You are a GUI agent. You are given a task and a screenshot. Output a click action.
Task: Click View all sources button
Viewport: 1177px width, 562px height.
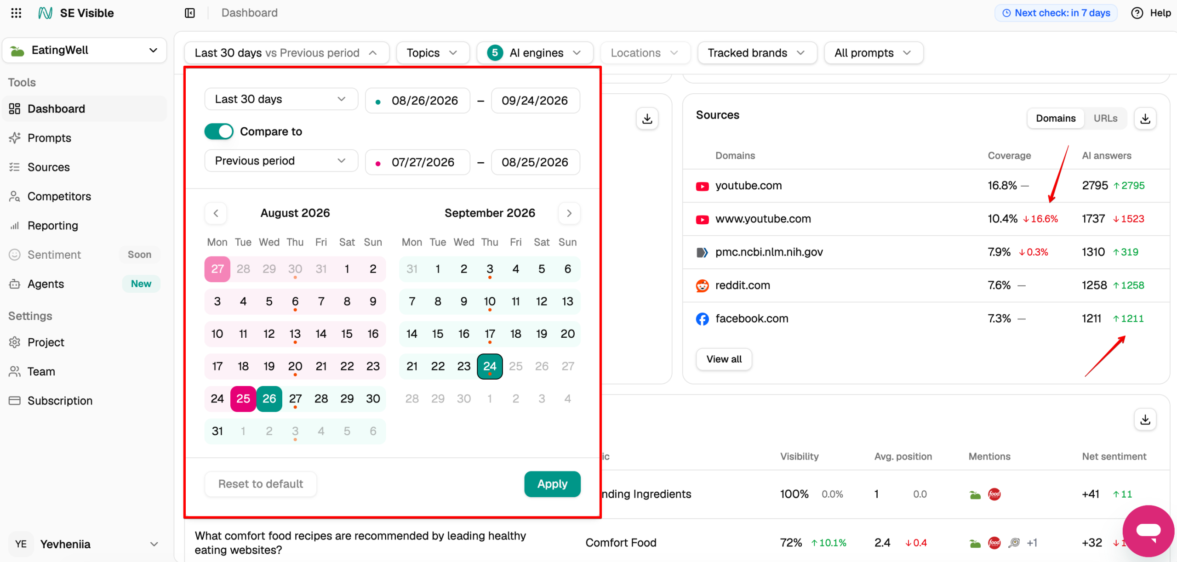[724, 359]
